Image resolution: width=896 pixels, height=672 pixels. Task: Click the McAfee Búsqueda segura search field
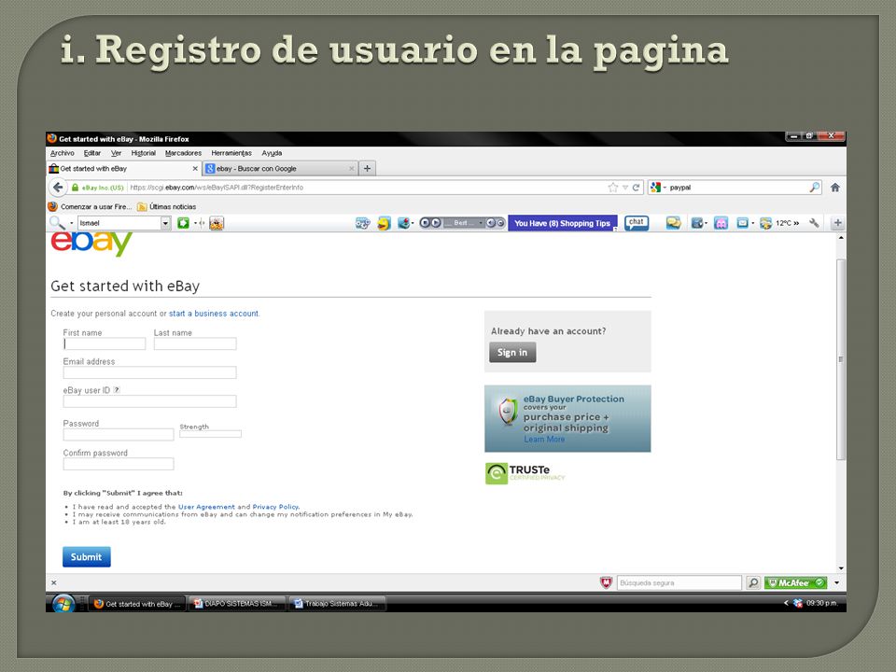pos(679,582)
